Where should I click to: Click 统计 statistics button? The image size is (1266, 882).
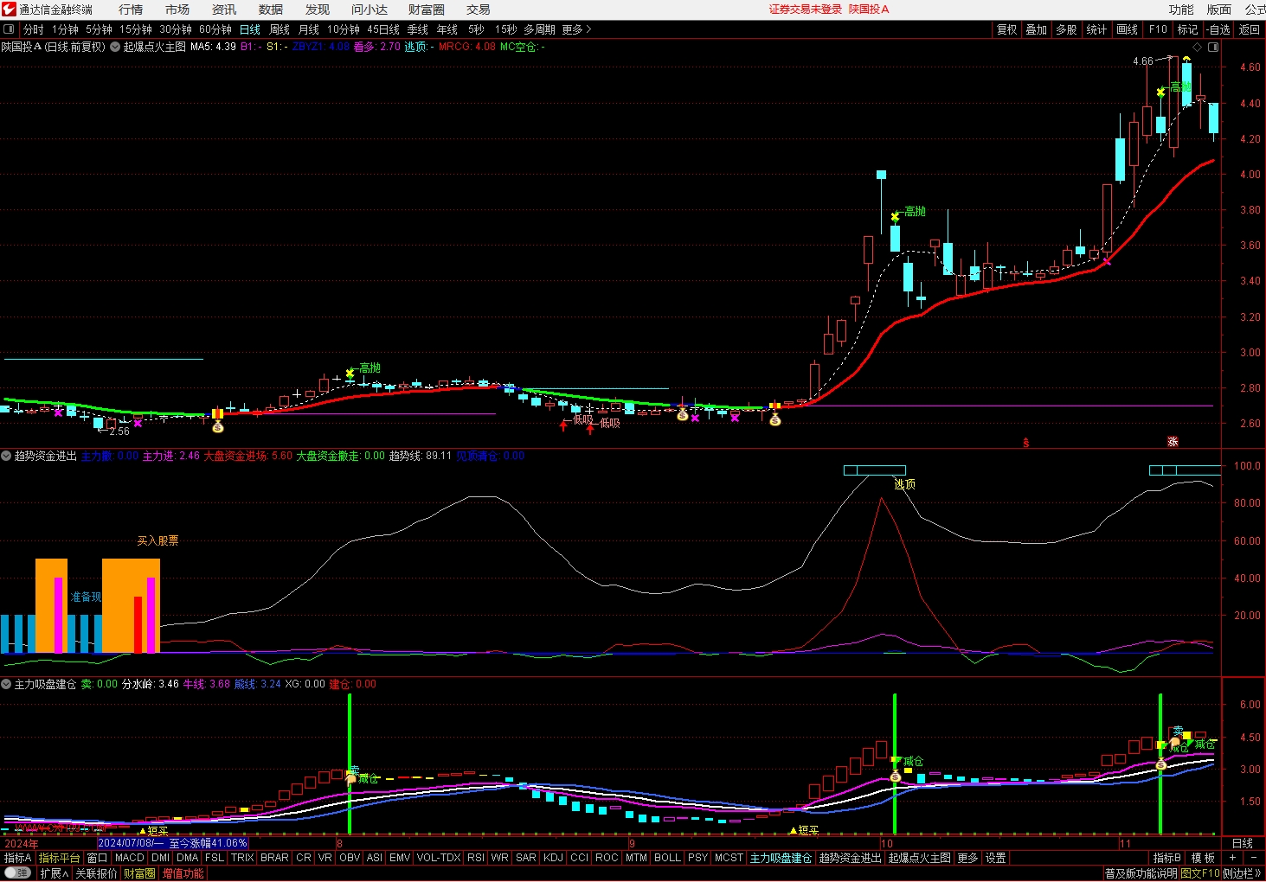coord(1096,29)
